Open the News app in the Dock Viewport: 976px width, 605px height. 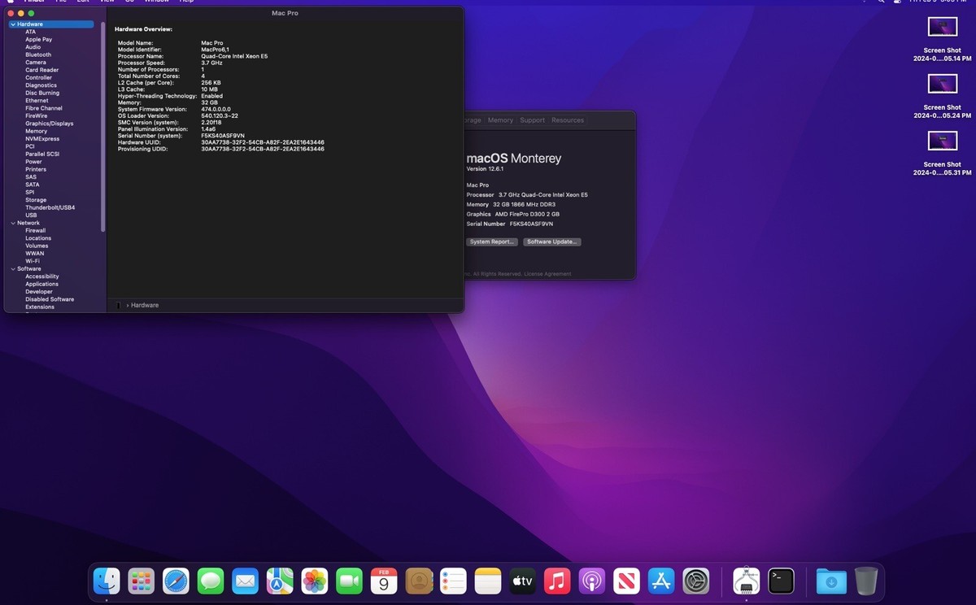pyautogui.click(x=626, y=581)
